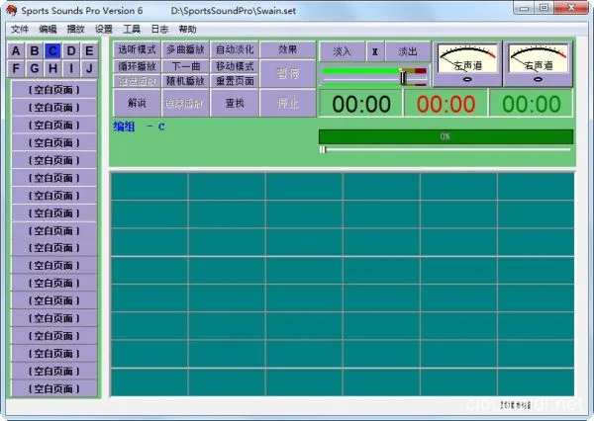The height and width of the screenshot is (421, 594).
Task: Click the 下一曲 next track button
Action: coord(185,66)
